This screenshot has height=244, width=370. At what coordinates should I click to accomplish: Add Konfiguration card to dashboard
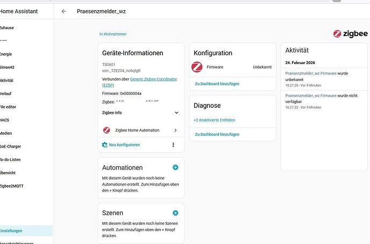(x=217, y=84)
